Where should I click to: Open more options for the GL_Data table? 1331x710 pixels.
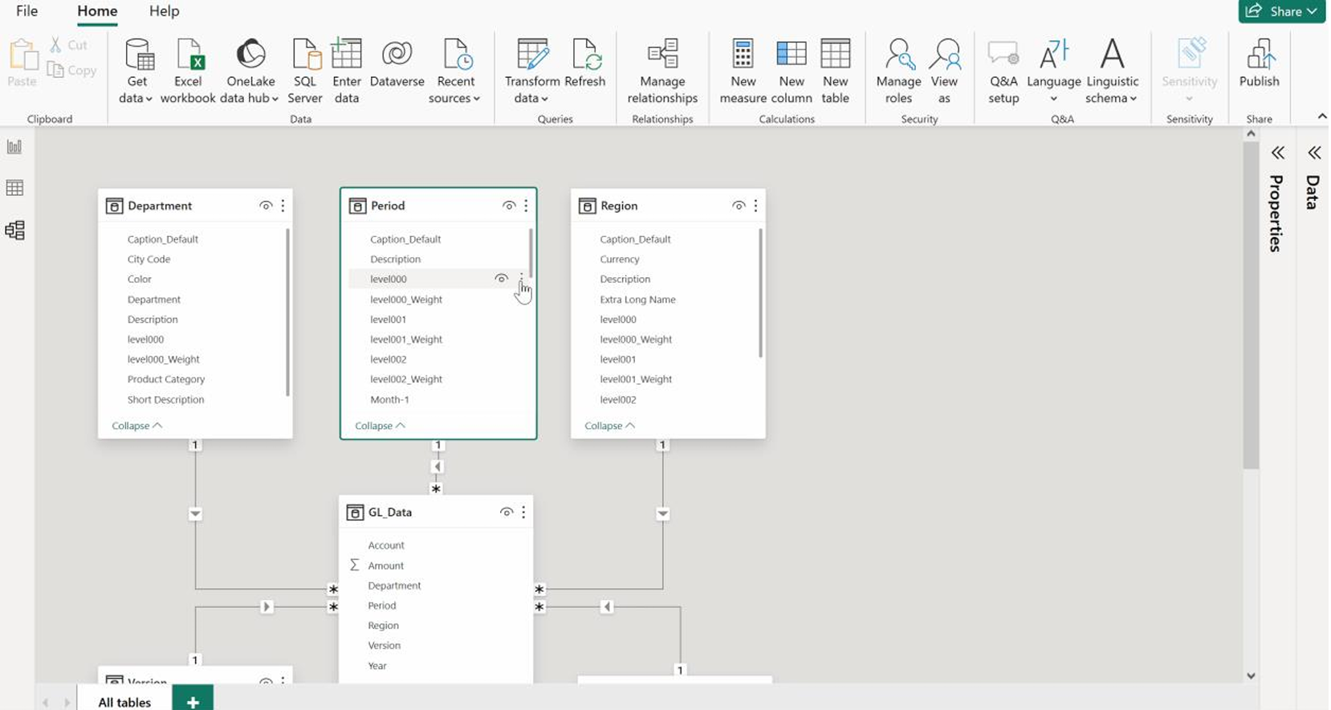(x=523, y=512)
